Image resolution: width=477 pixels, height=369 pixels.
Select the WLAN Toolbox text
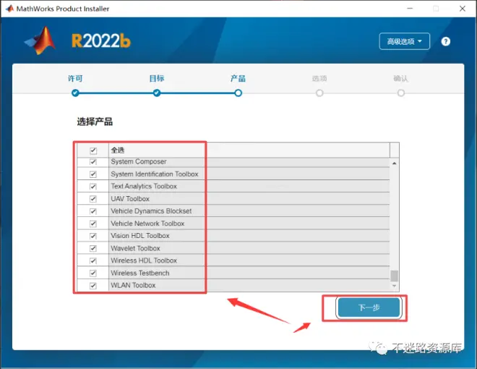[x=133, y=285]
